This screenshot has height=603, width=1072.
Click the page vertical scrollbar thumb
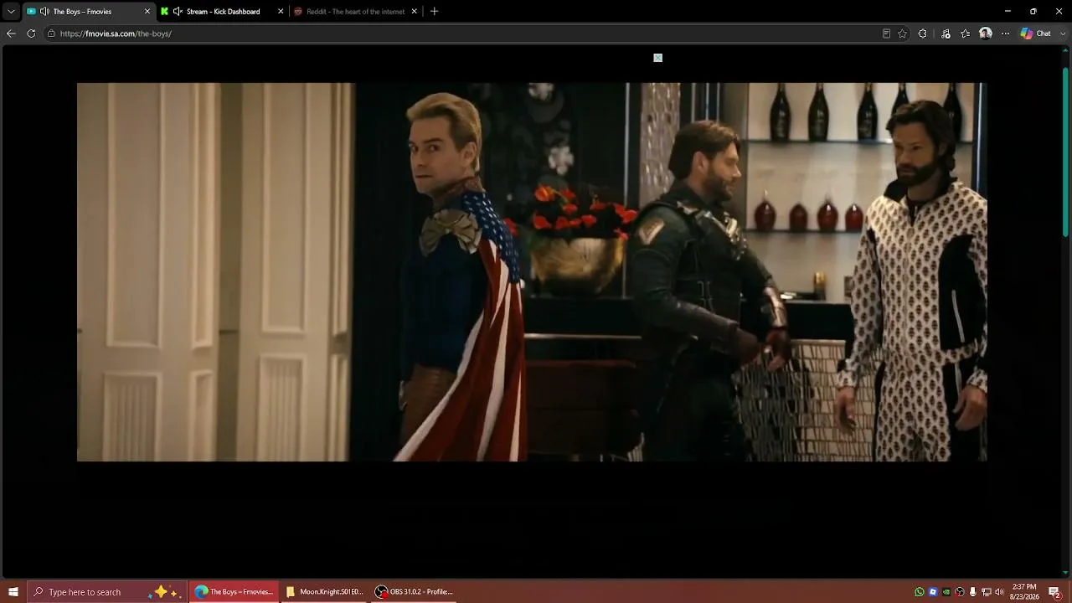click(x=1065, y=151)
